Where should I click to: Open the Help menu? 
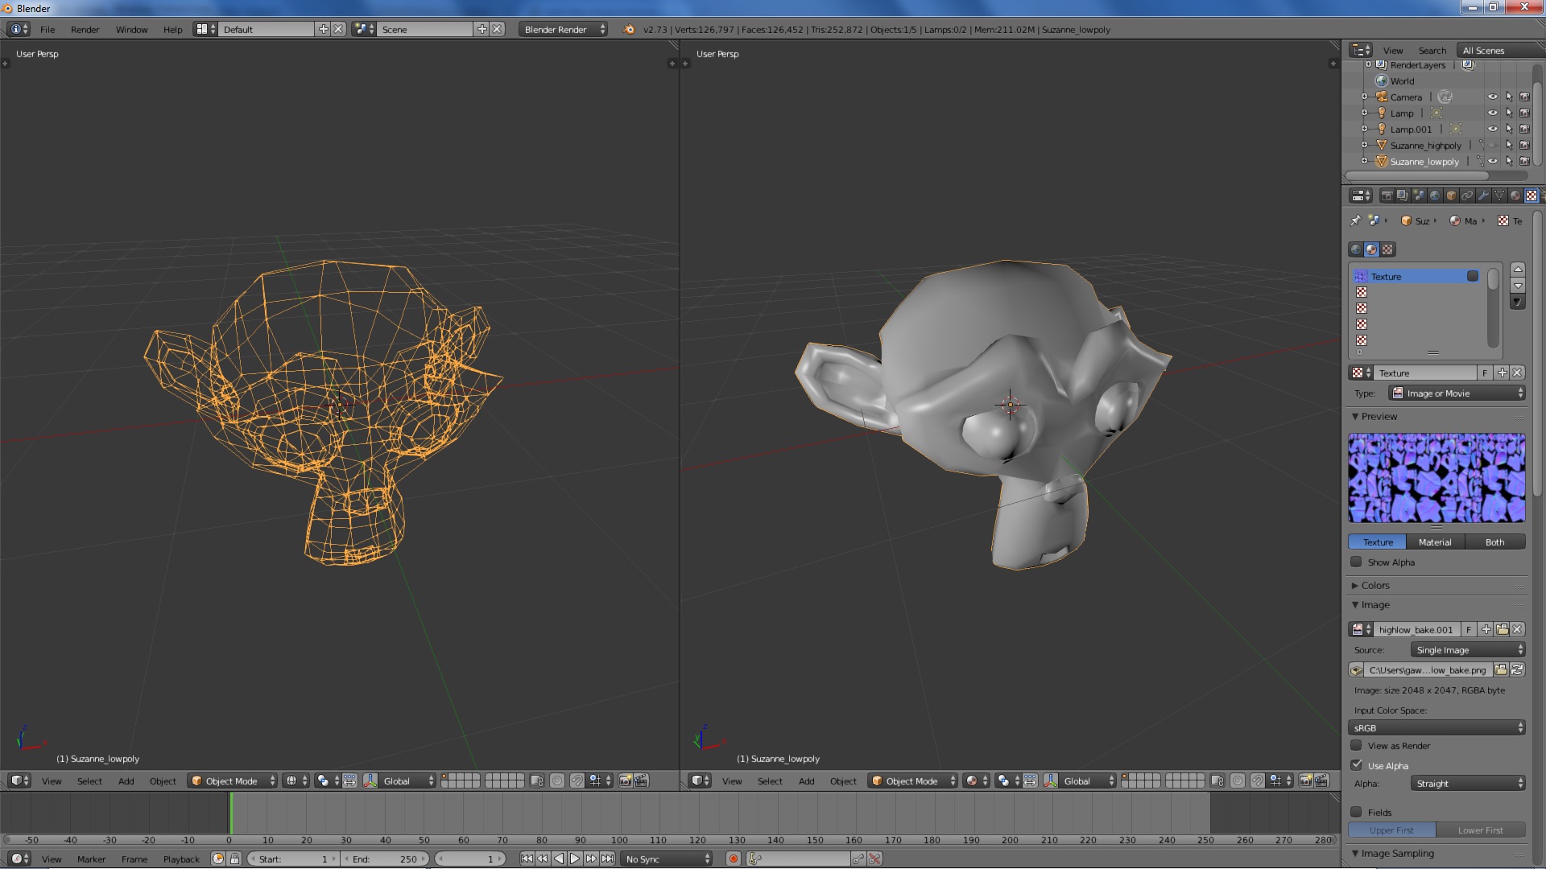(x=173, y=29)
